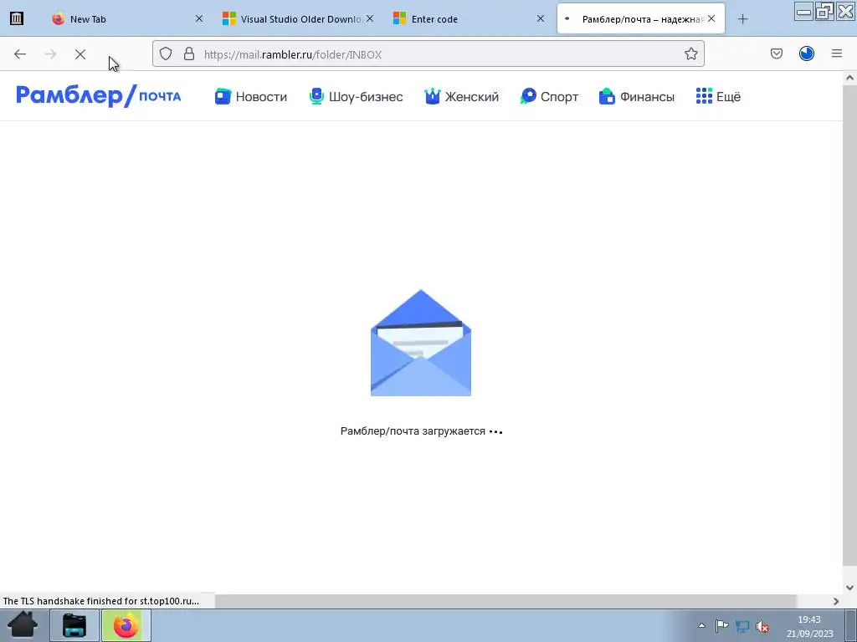Click the clock showing 19:43
This screenshot has width=857, height=642.
[809, 619]
